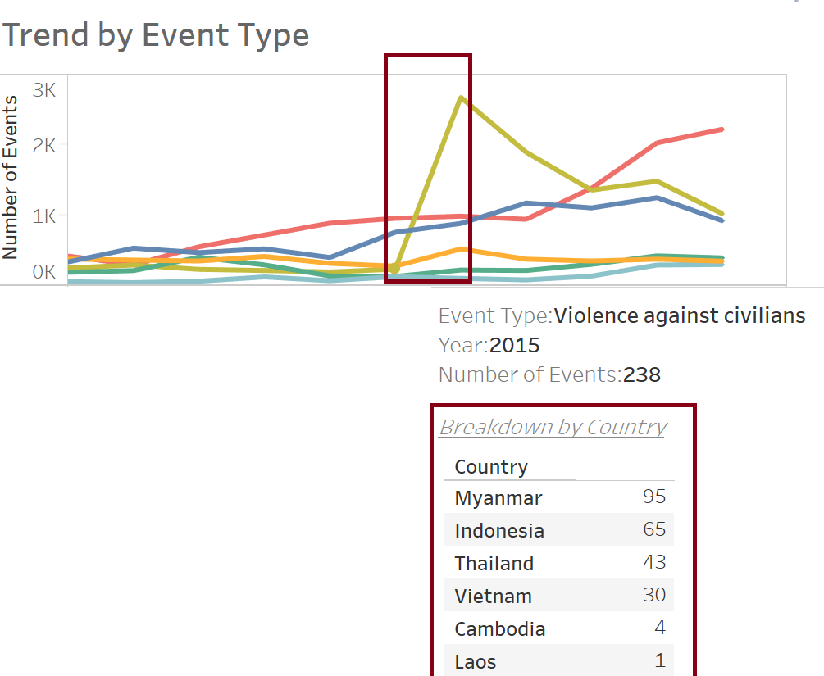Click Myanmar's count value 95
This screenshot has width=824, height=676.
pos(654,497)
